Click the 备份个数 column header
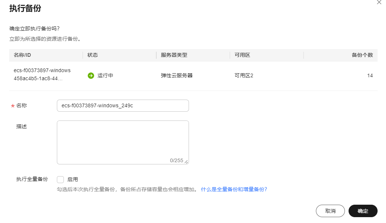 pos(363,55)
